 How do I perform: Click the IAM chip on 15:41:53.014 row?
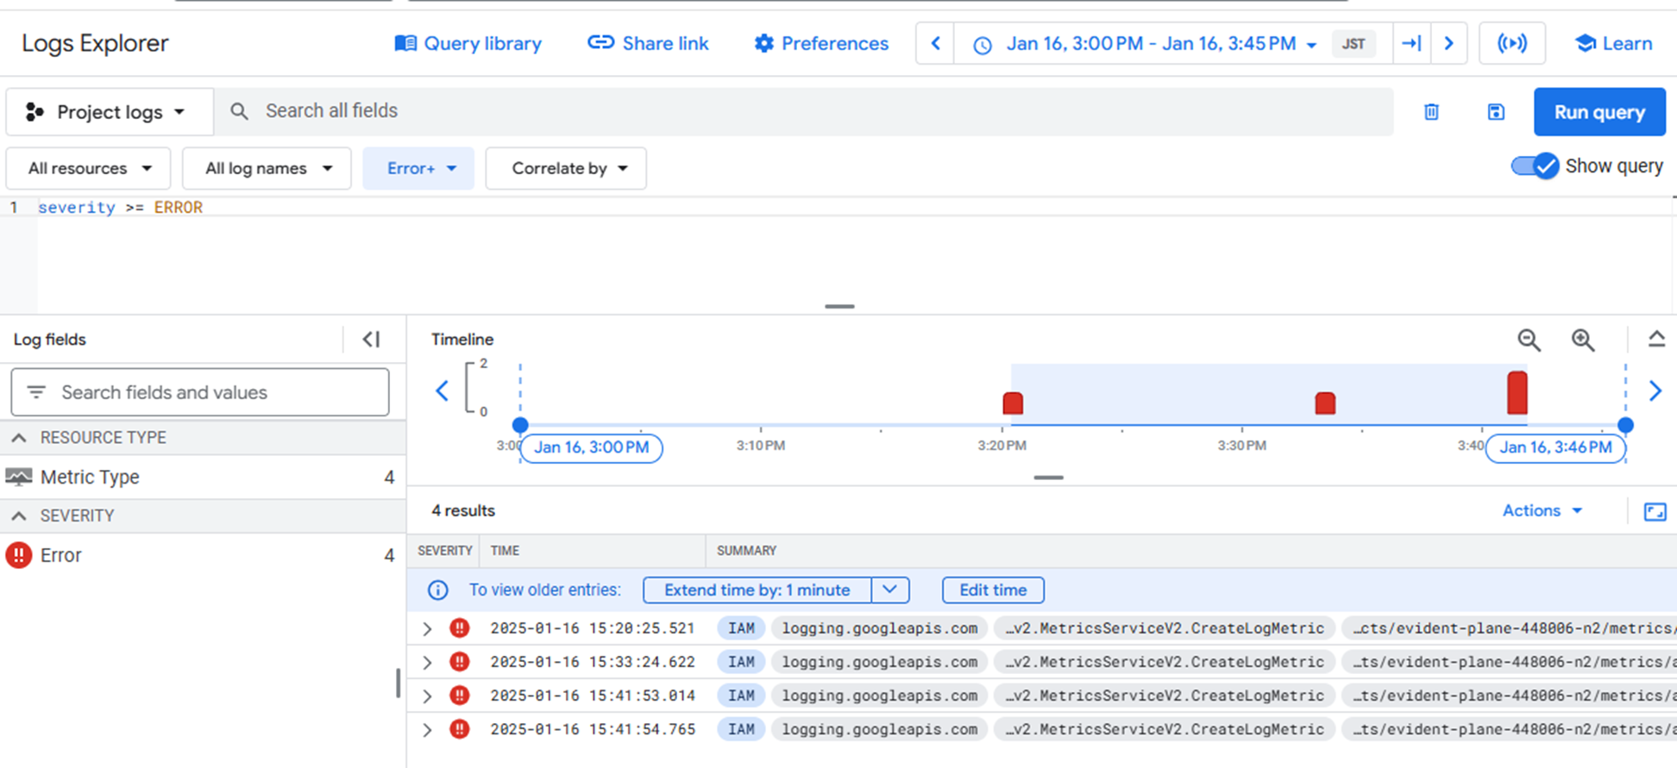pos(741,696)
